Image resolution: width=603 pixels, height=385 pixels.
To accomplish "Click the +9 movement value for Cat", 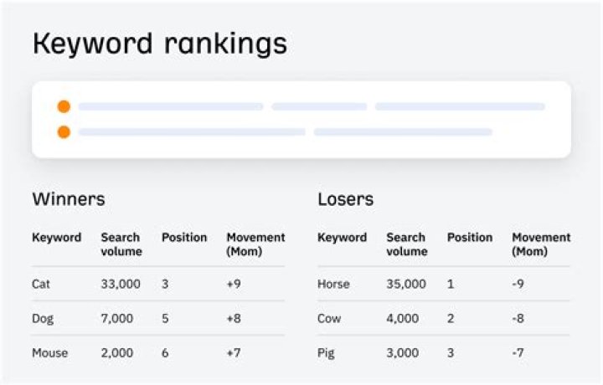I will [x=234, y=284].
